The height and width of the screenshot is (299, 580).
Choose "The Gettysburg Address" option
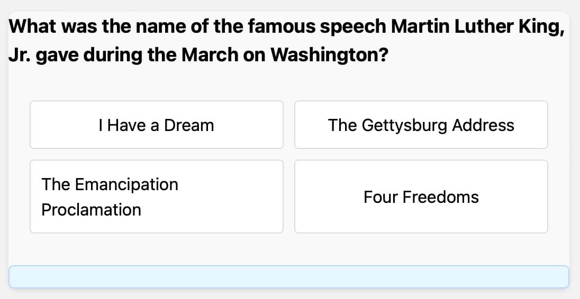pyautogui.click(x=421, y=125)
